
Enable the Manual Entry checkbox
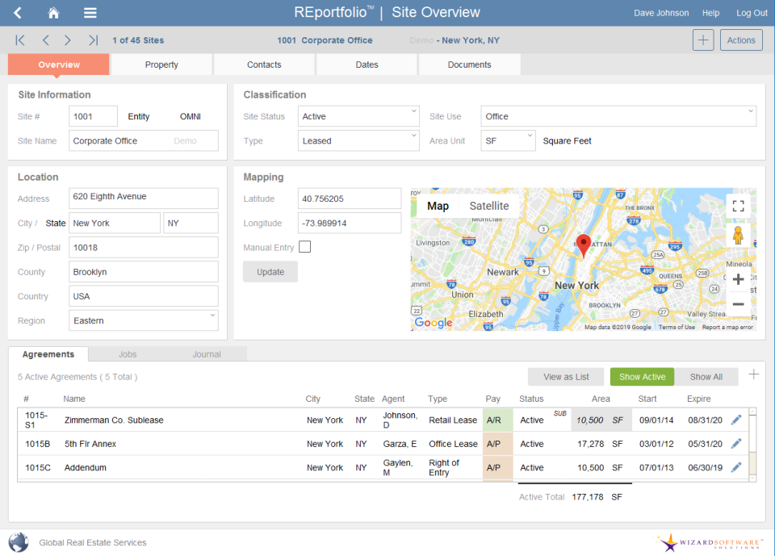(x=304, y=247)
